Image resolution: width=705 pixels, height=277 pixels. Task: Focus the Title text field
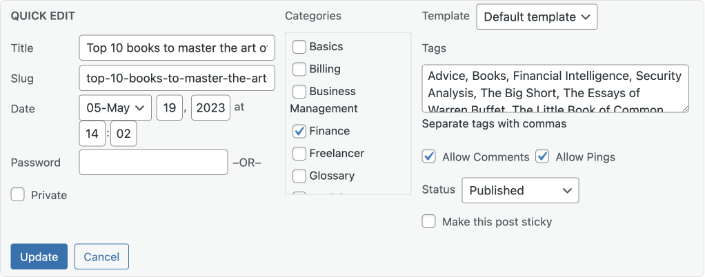tap(177, 48)
